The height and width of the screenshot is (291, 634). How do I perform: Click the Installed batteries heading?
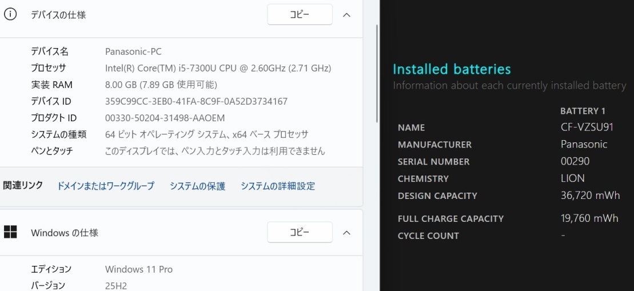click(x=452, y=69)
